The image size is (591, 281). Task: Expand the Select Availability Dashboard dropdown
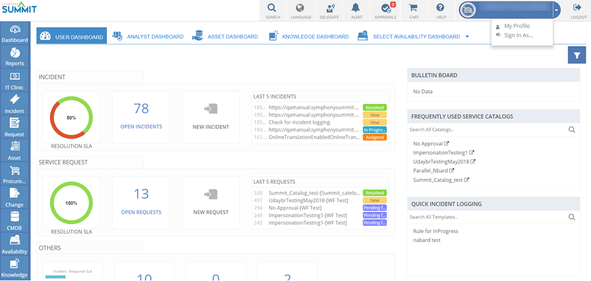click(467, 37)
